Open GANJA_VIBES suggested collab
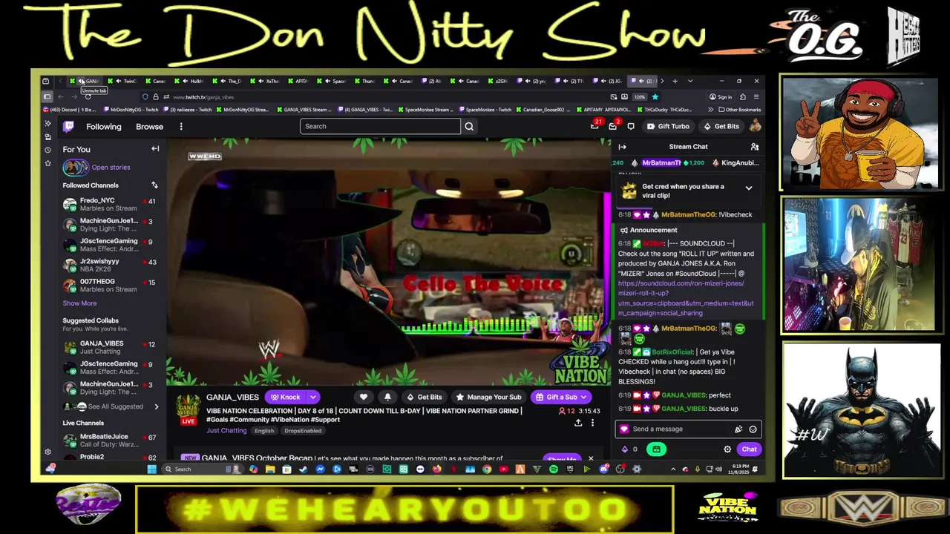The height and width of the screenshot is (534, 950). pos(110,347)
